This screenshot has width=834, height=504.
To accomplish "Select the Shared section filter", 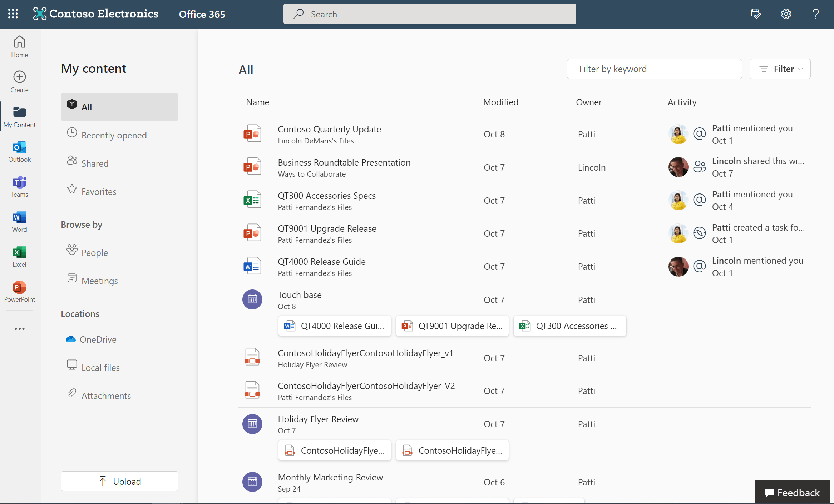I will coord(95,162).
